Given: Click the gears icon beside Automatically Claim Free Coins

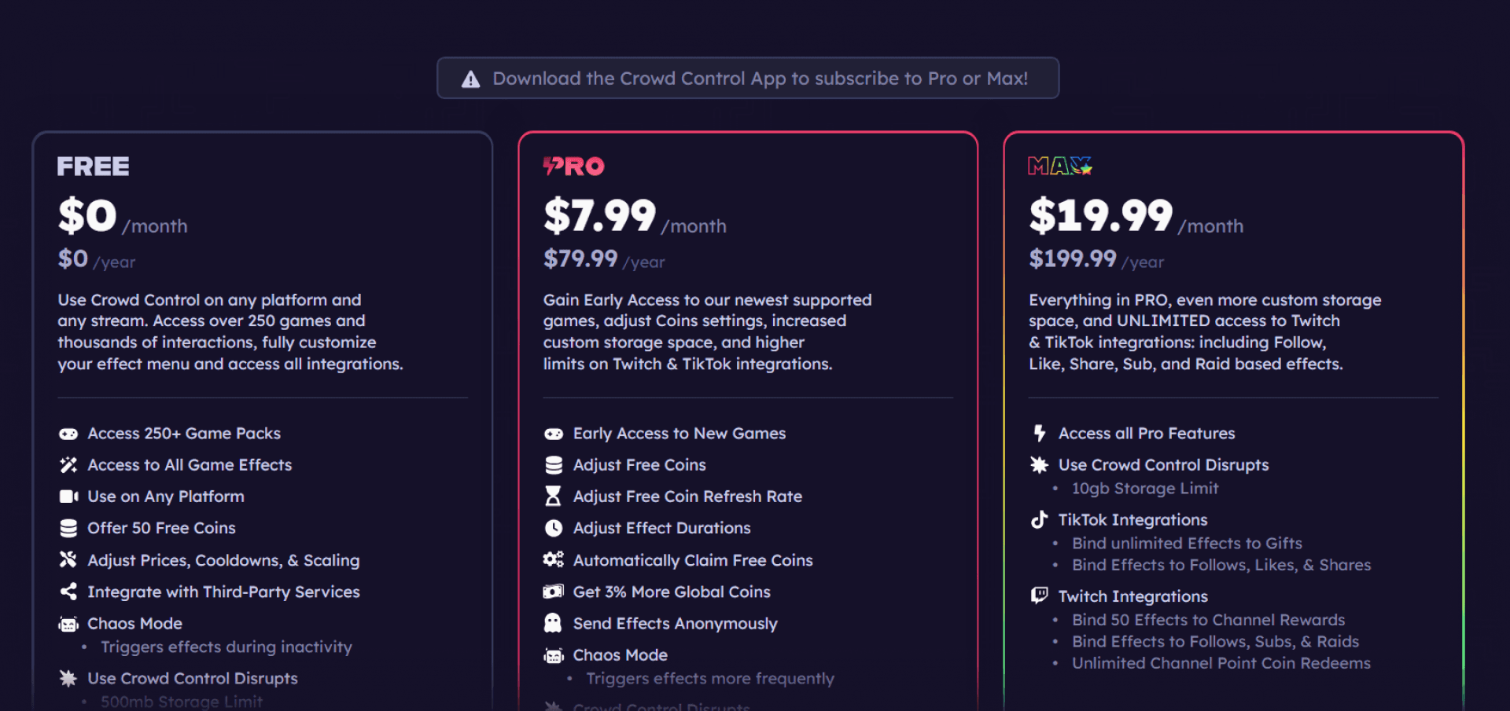Looking at the screenshot, I should pos(554,559).
